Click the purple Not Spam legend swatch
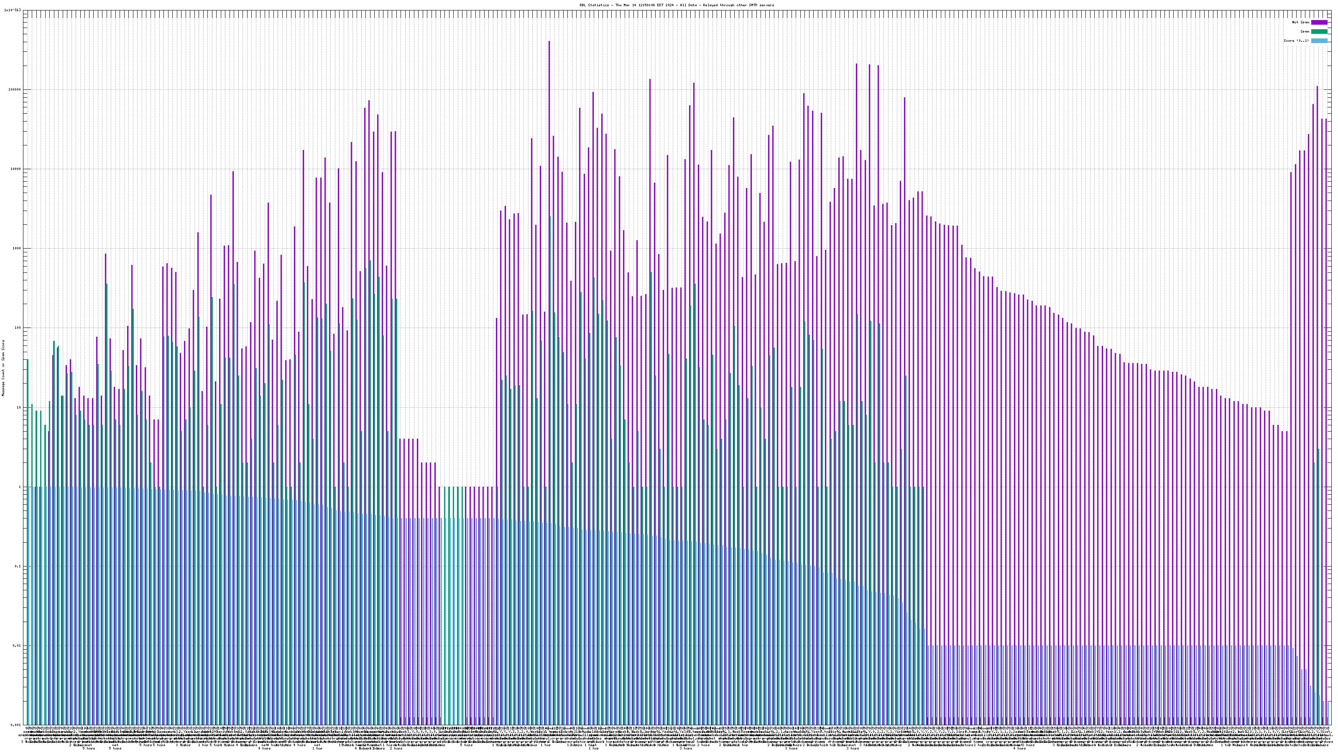 click(x=1319, y=22)
